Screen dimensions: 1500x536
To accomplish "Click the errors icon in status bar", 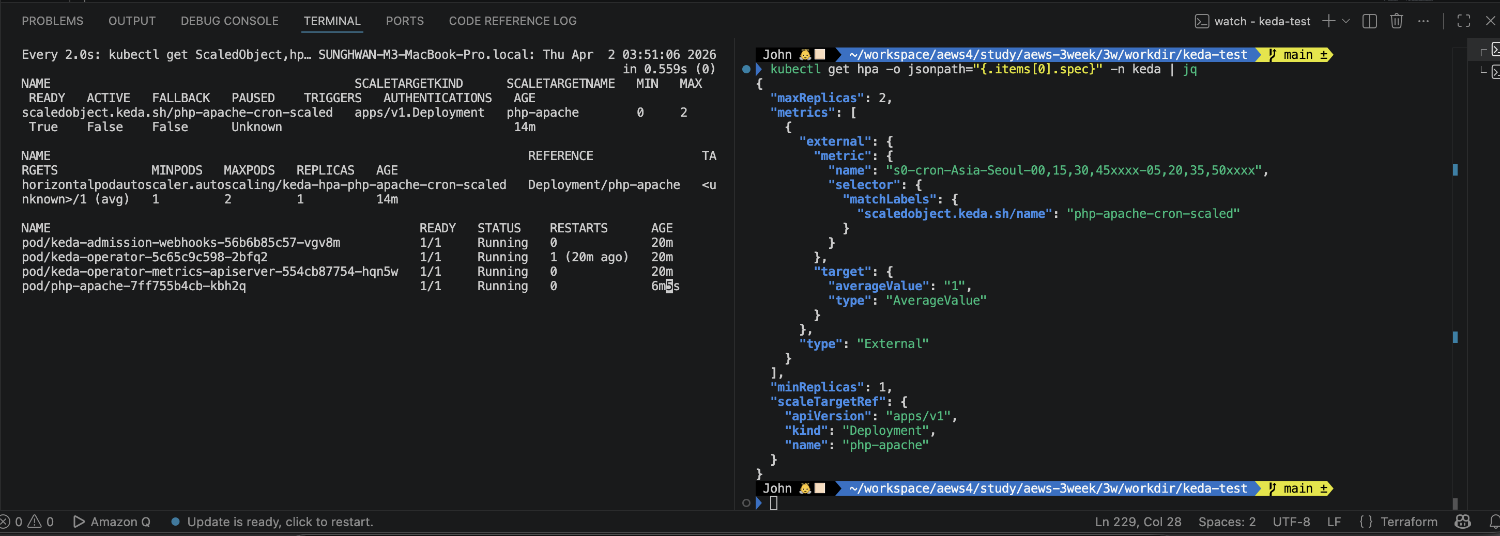I will click(x=5, y=522).
